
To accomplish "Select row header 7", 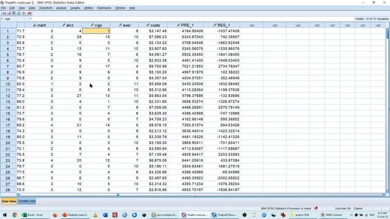I will (8, 66).
